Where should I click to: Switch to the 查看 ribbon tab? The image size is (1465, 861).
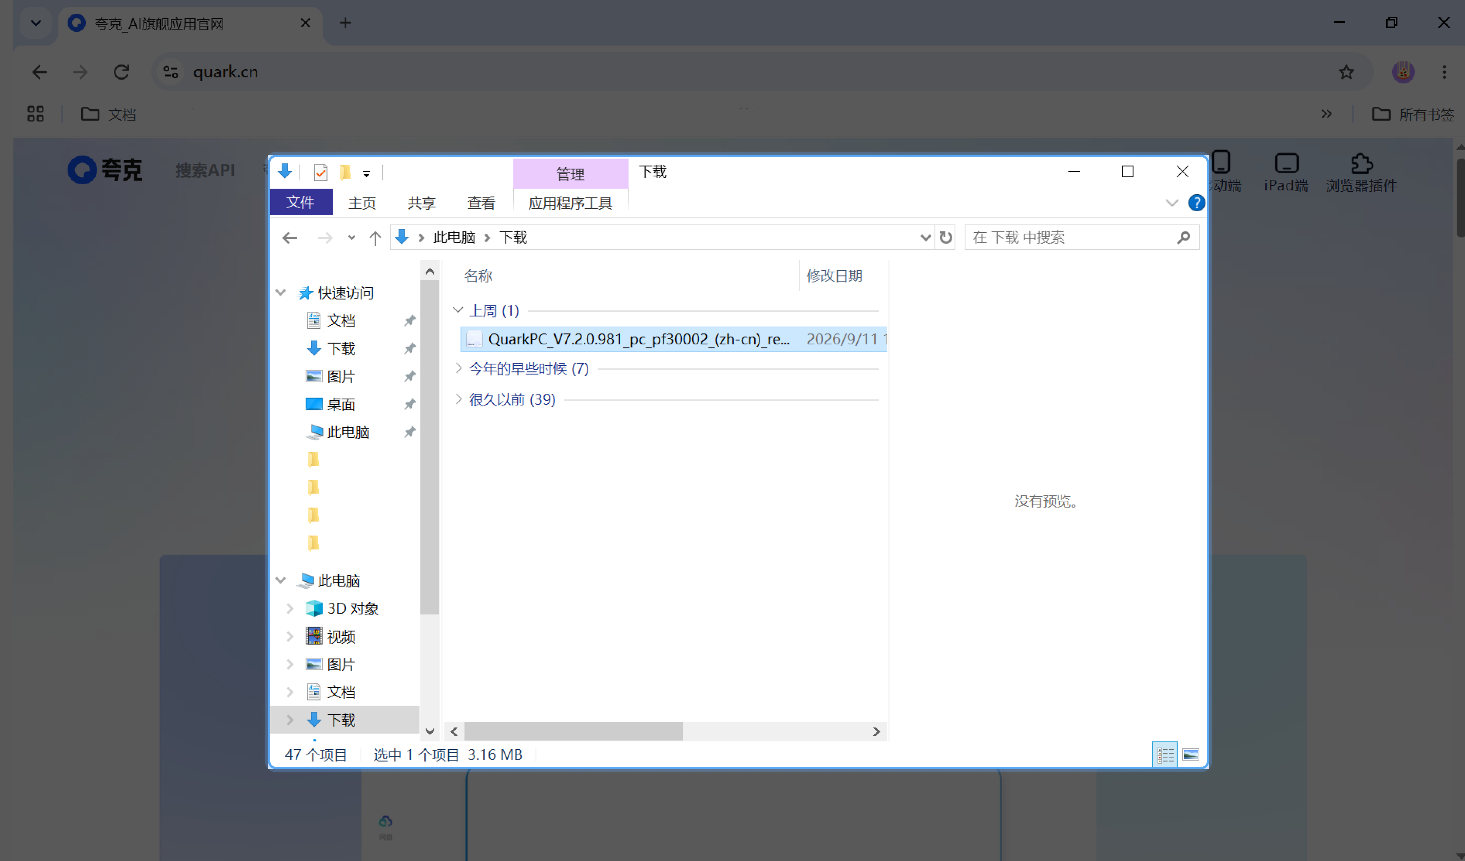481,203
